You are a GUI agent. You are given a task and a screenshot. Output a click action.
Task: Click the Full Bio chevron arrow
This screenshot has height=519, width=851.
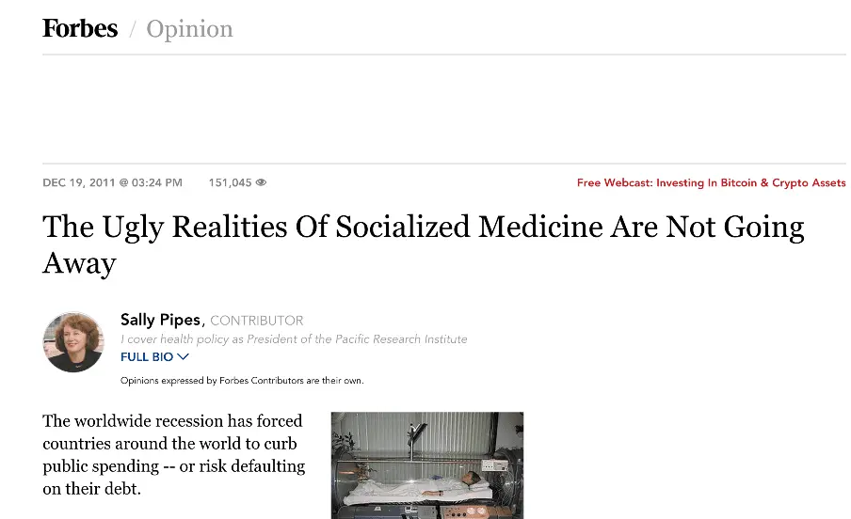(x=184, y=357)
